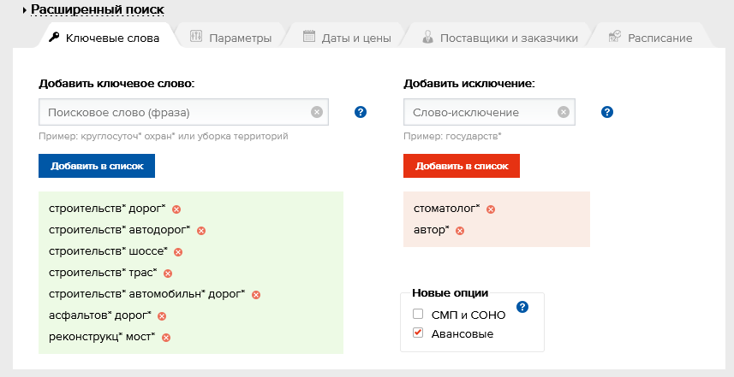Screen dimensions: 734x377
Task: Click blue 'Добавить в список' keyword button
Action: point(97,166)
